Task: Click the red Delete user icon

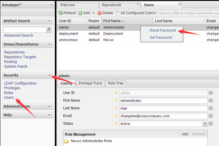Action: point(99,13)
